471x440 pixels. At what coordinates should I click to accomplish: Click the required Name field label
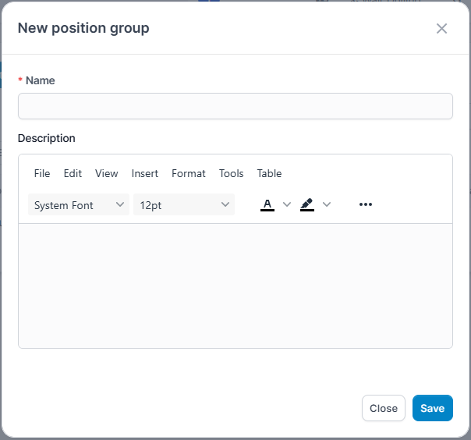(x=40, y=80)
